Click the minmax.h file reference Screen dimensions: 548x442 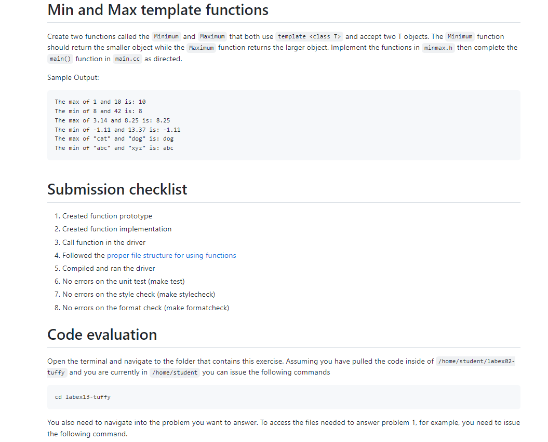click(438, 47)
